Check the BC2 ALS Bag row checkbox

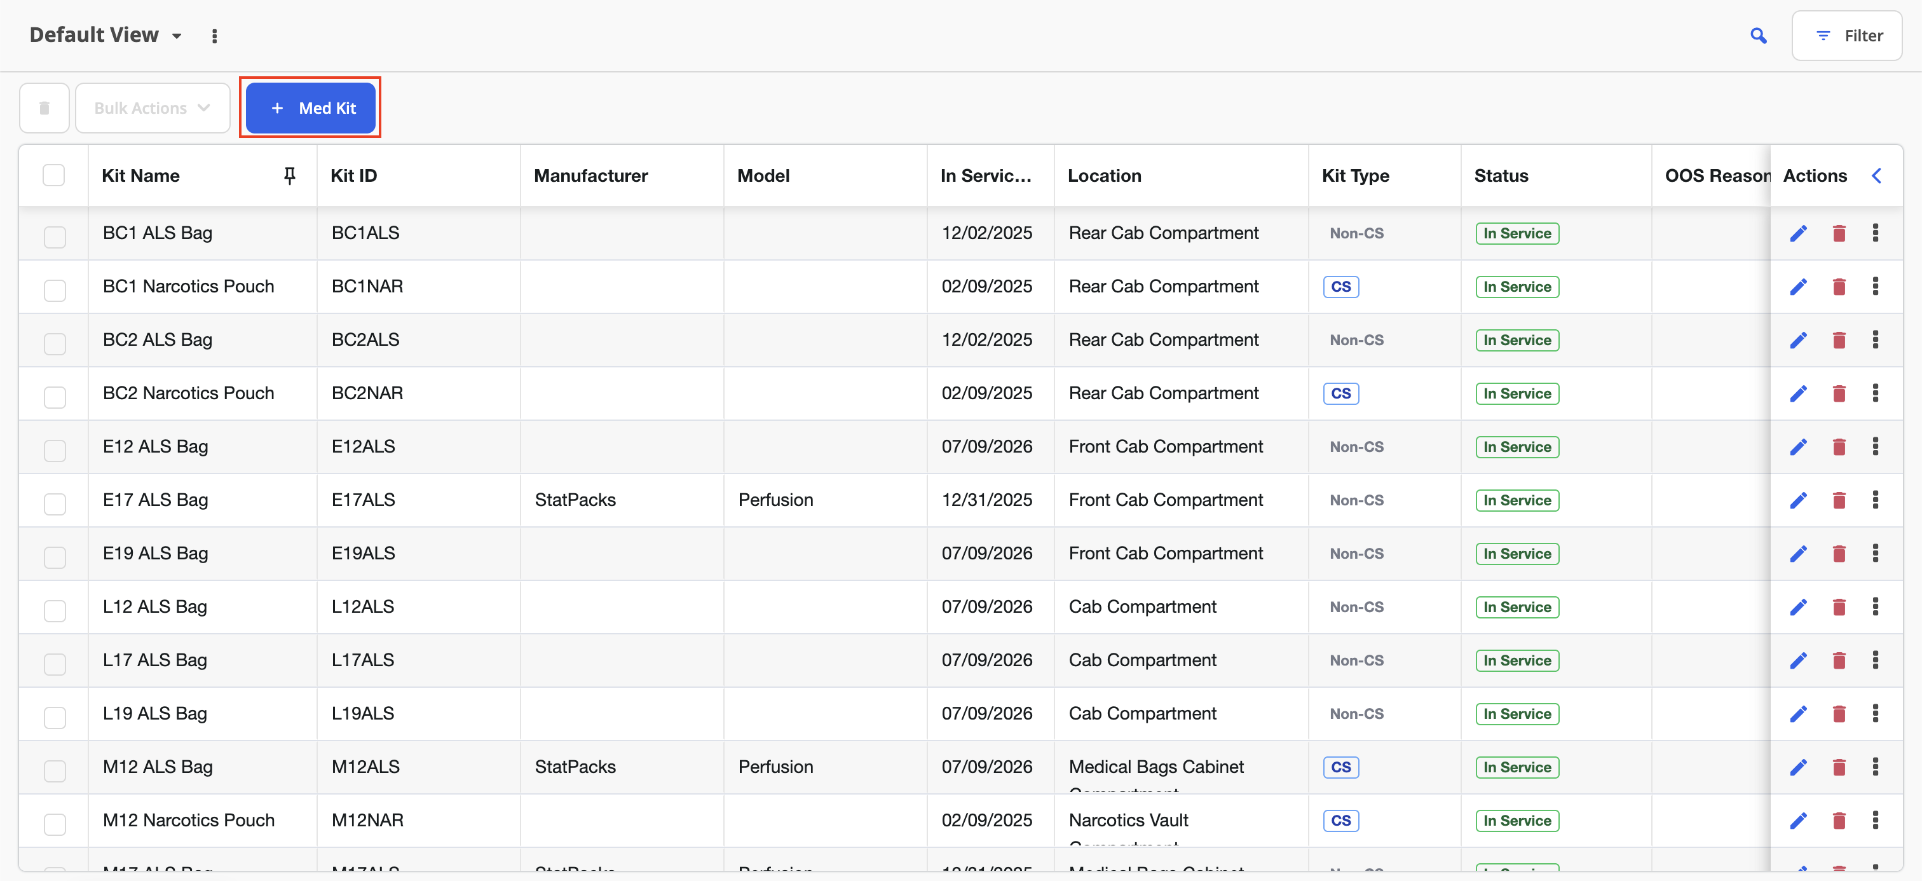[x=55, y=344]
